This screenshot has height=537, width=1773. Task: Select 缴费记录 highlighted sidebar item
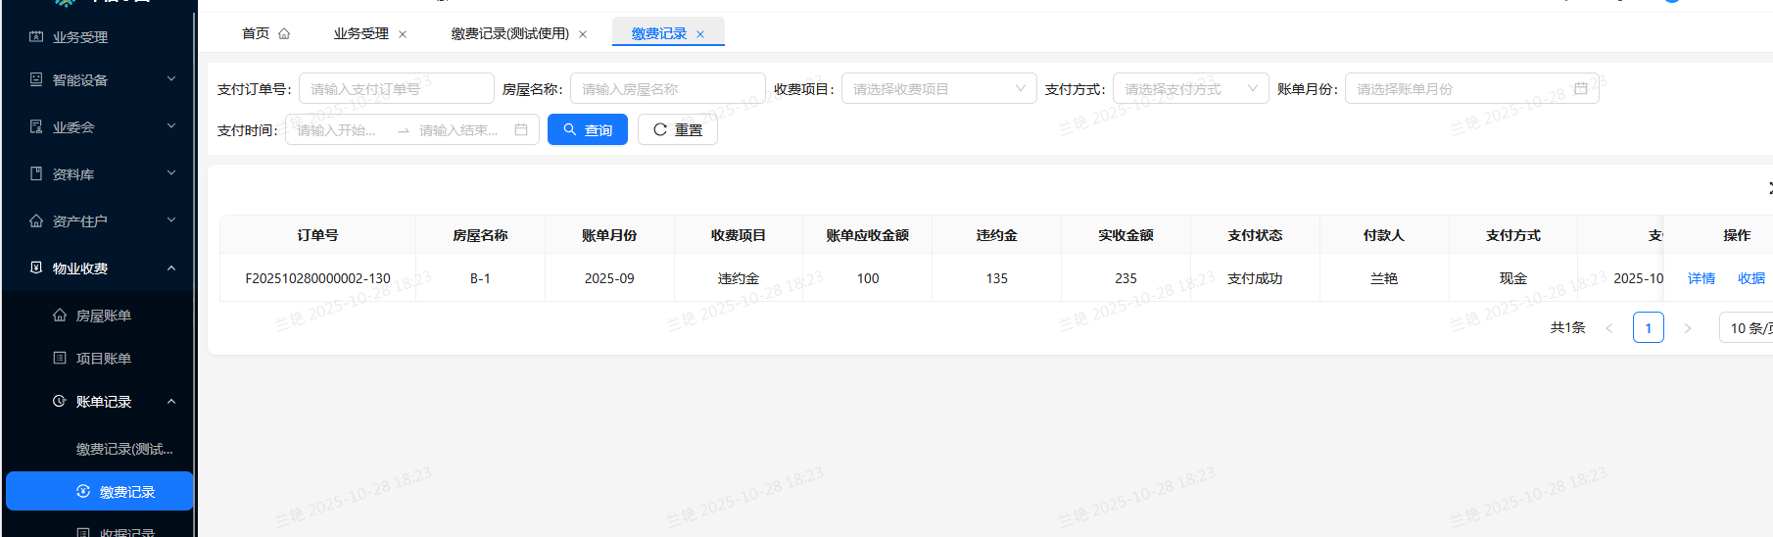tap(100, 491)
